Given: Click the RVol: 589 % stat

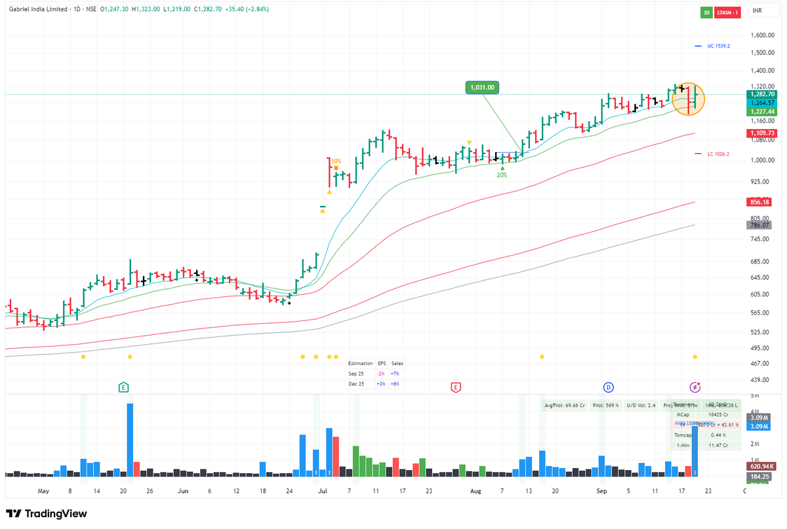Looking at the screenshot, I should (x=606, y=405).
